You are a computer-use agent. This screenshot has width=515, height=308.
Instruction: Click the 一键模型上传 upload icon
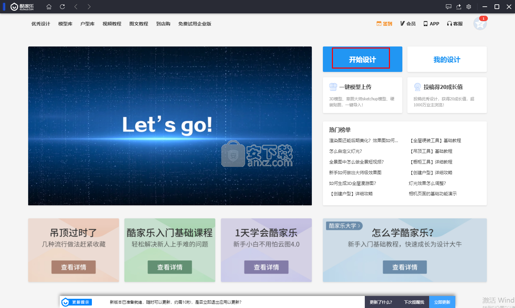point(333,87)
